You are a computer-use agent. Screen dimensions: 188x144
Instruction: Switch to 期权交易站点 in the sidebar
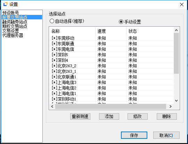pos(15,26)
